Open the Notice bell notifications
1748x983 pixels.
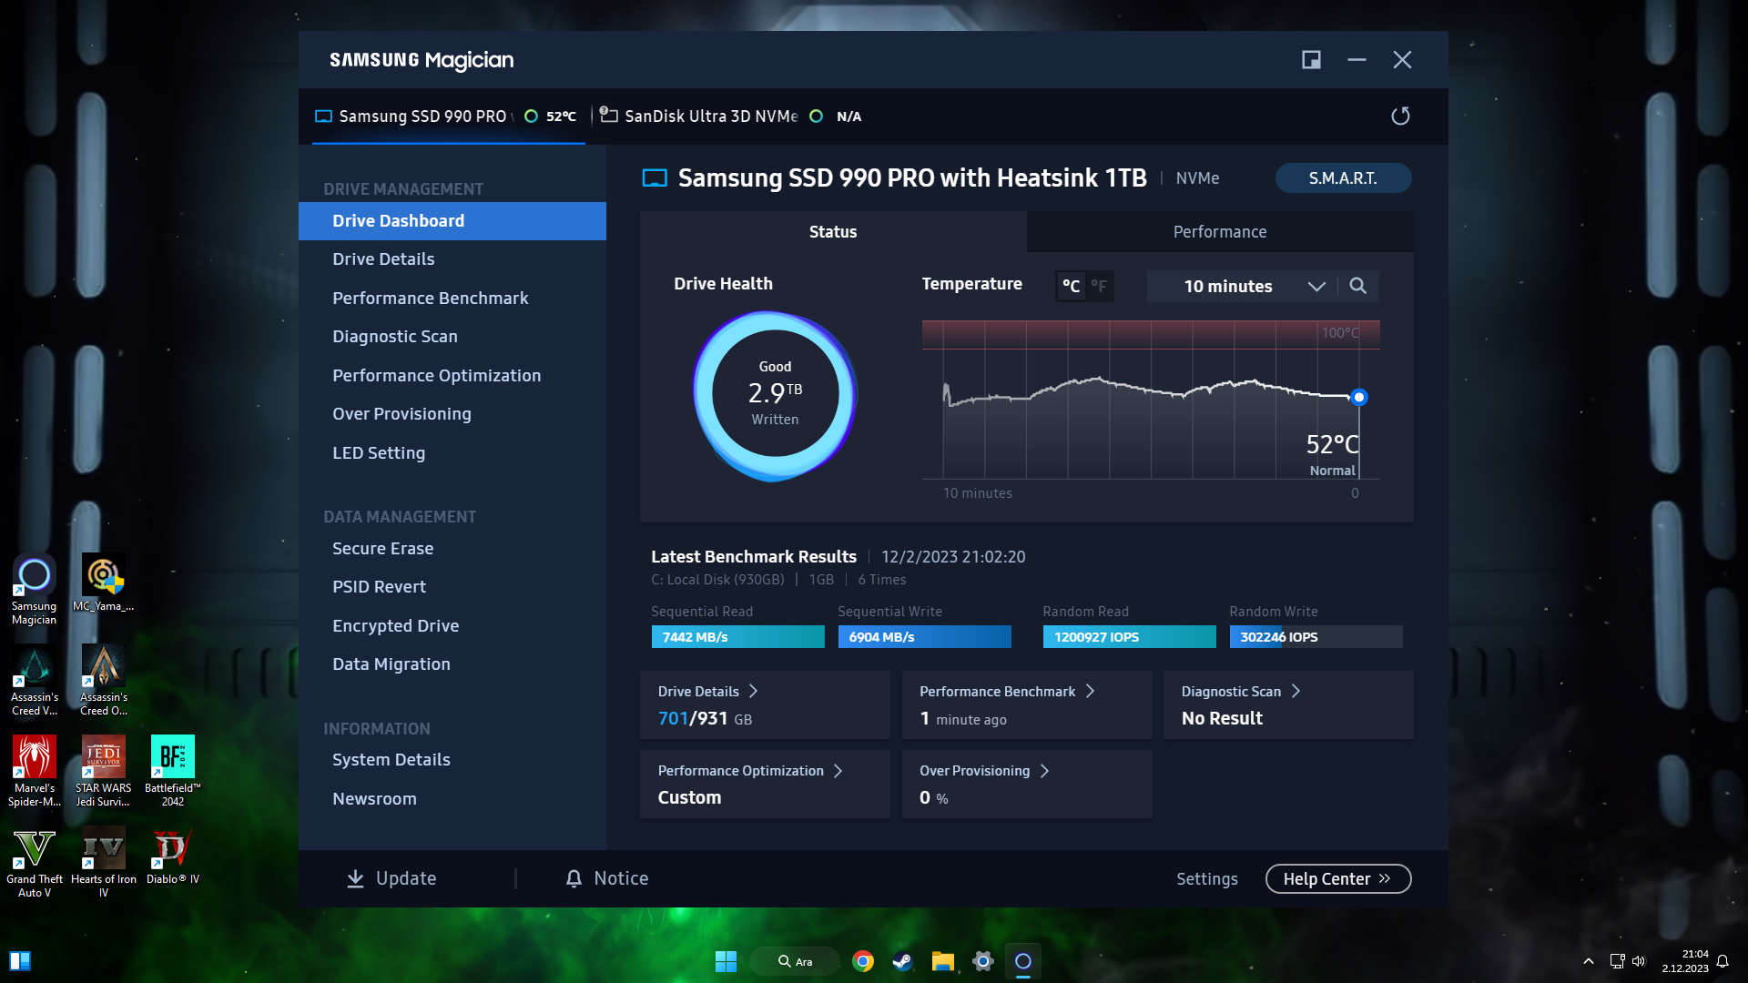coord(574,878)
